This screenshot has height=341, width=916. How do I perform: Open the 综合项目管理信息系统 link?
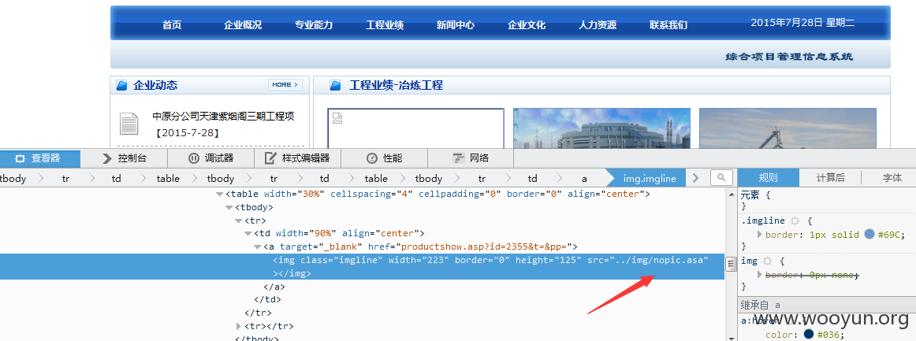click(x=789, y=57)
